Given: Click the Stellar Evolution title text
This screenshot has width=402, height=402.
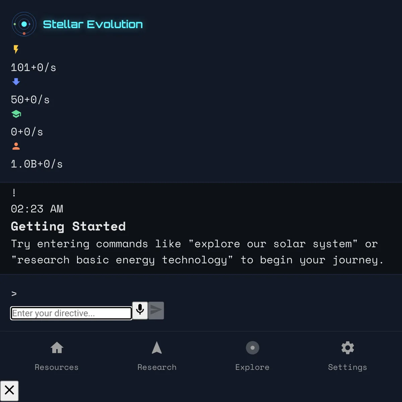Looking at the screenshot, I should coord(93,24).
